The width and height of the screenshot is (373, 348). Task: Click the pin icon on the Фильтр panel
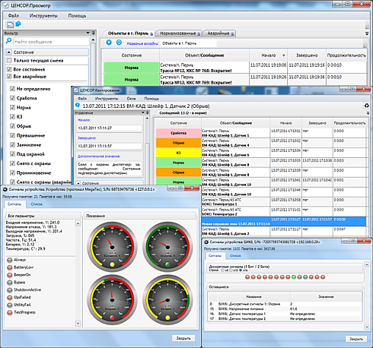click(94, 33)
